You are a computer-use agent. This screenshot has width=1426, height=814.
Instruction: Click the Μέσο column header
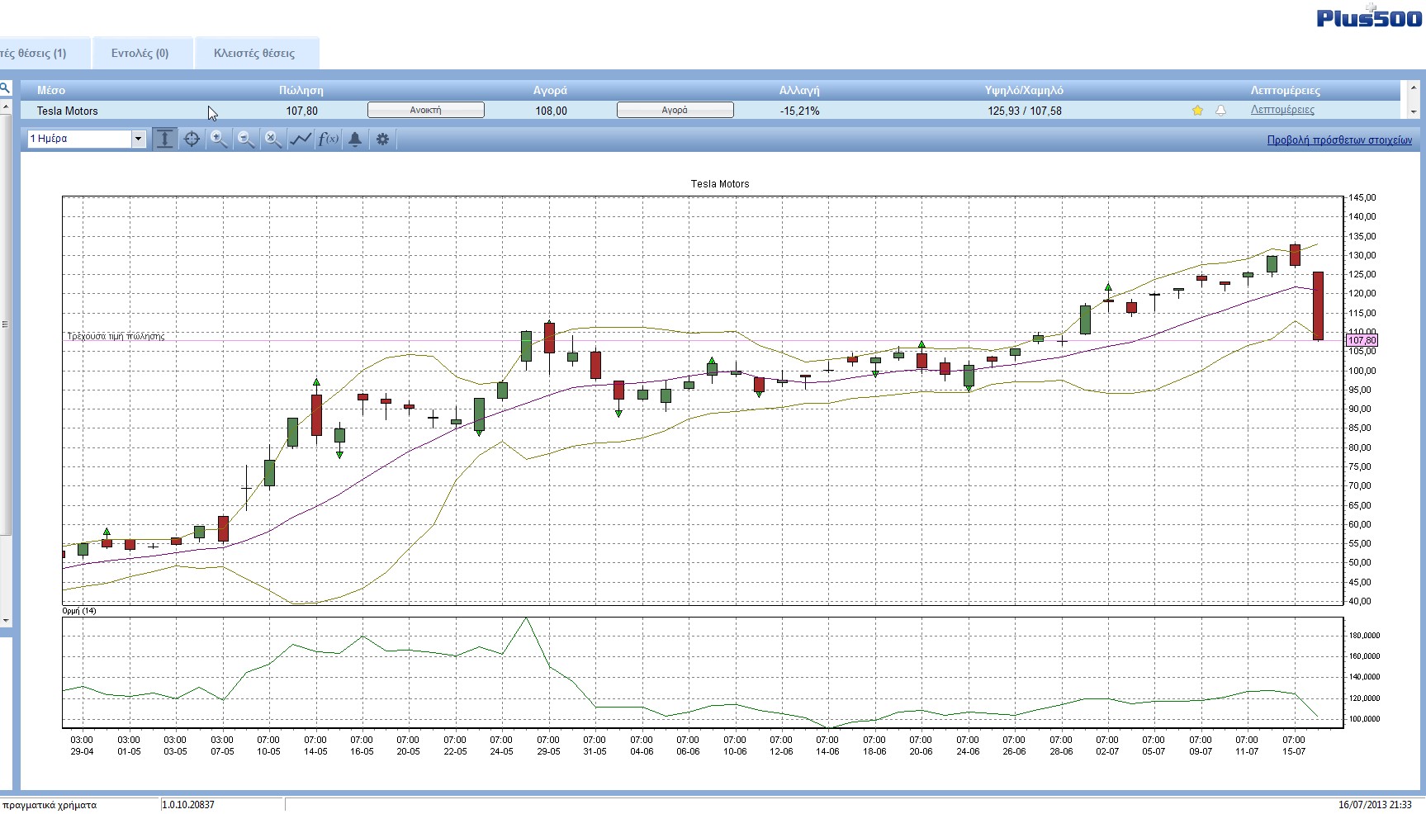point(50,90)
